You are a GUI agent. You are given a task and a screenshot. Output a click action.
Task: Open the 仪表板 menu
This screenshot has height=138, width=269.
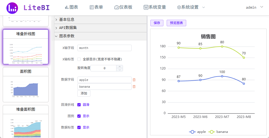click(123, 7)
